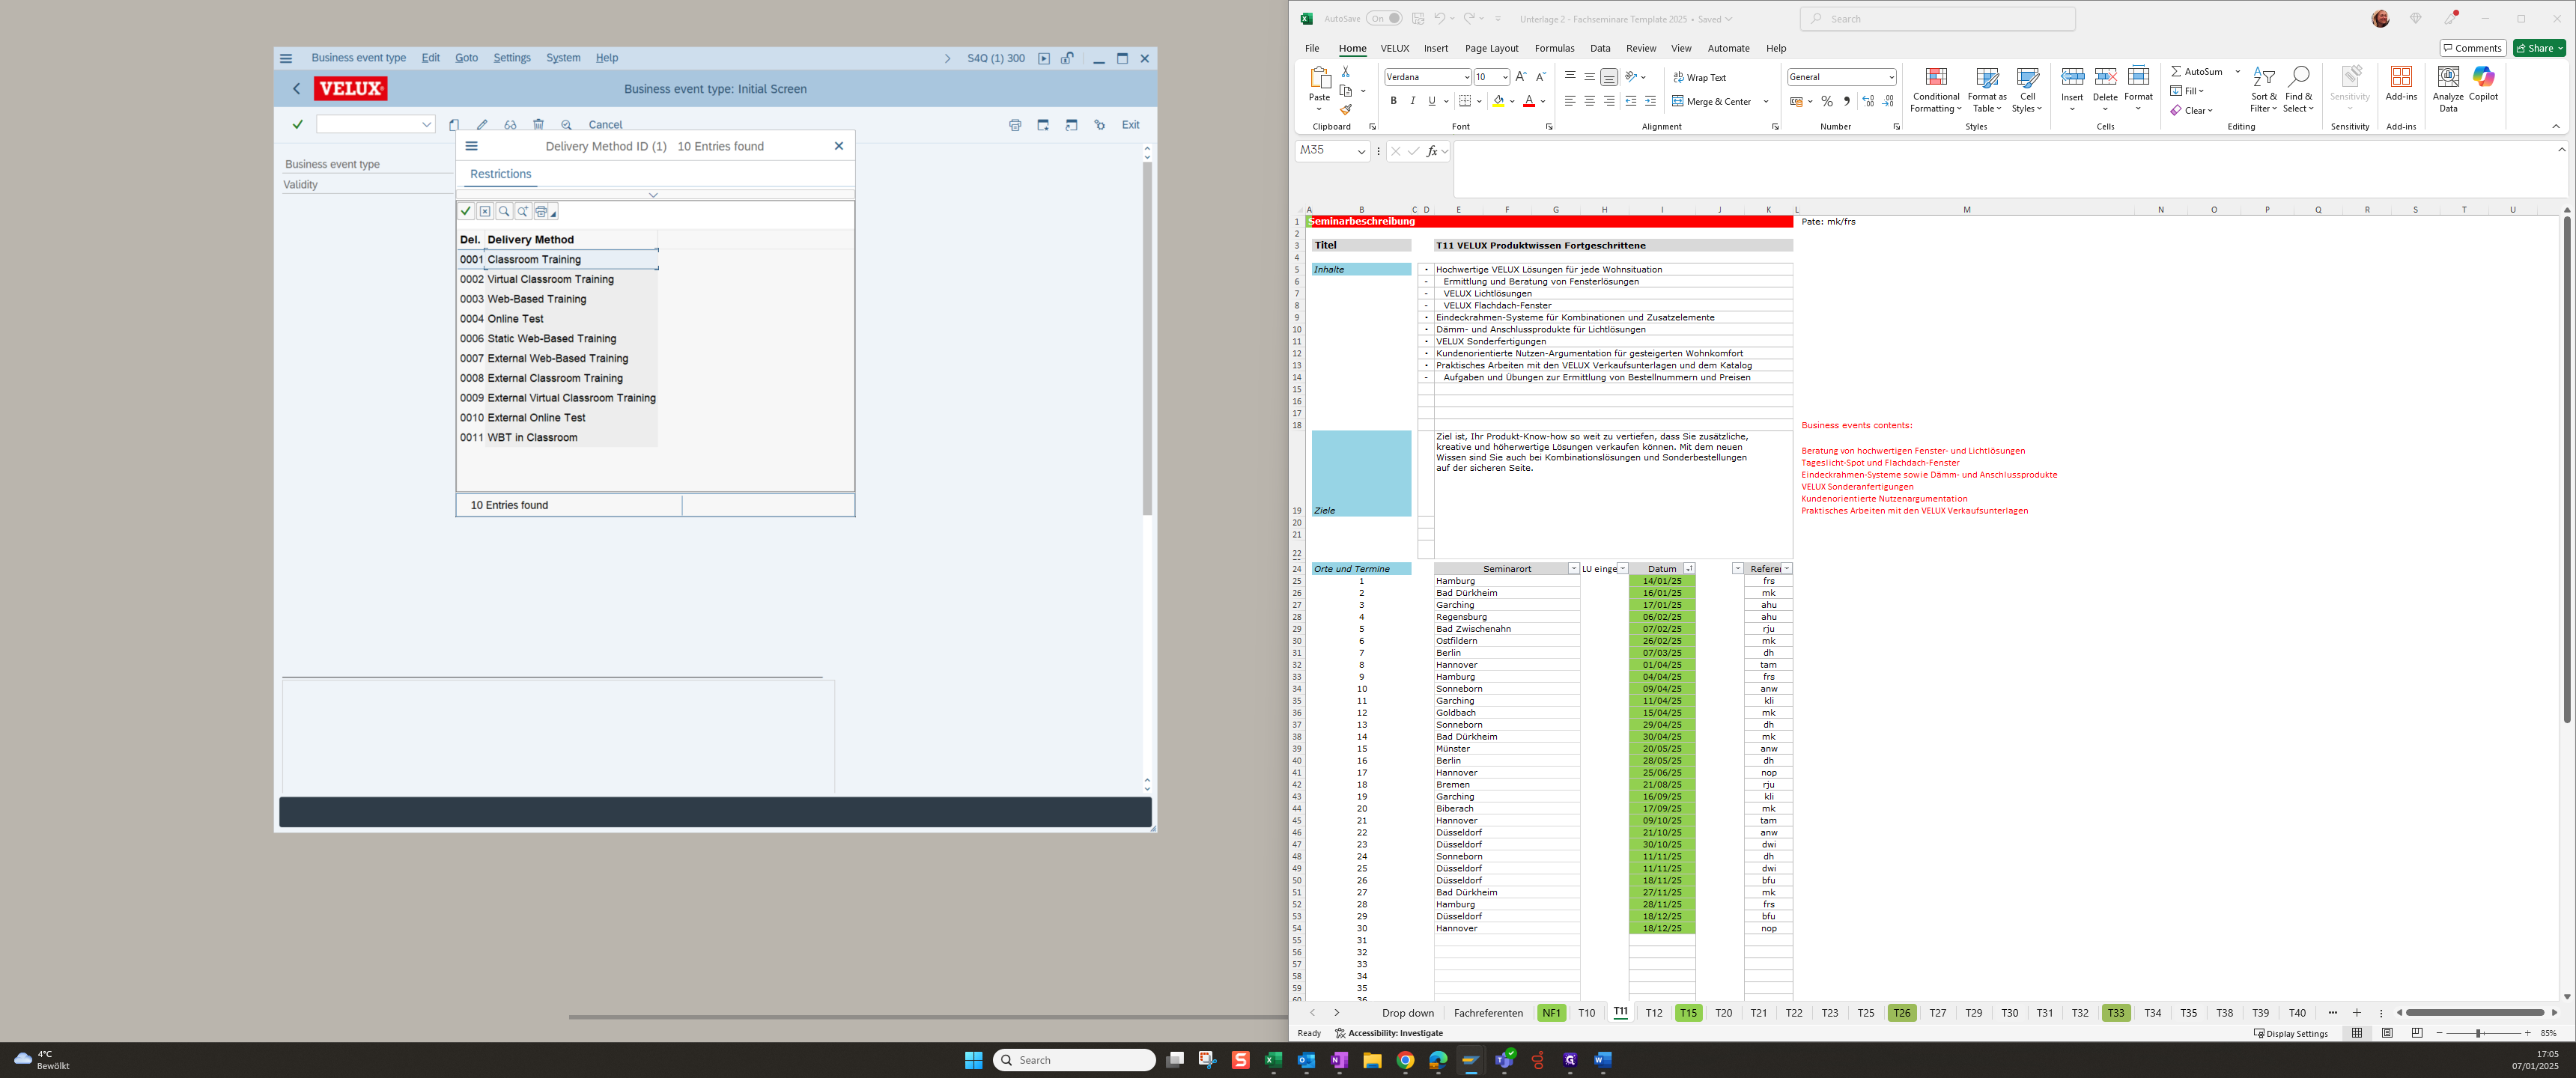Click the pencil Change icon in SAP
The height and width of the screenshot is (1078, 2576).
(482, 125)
